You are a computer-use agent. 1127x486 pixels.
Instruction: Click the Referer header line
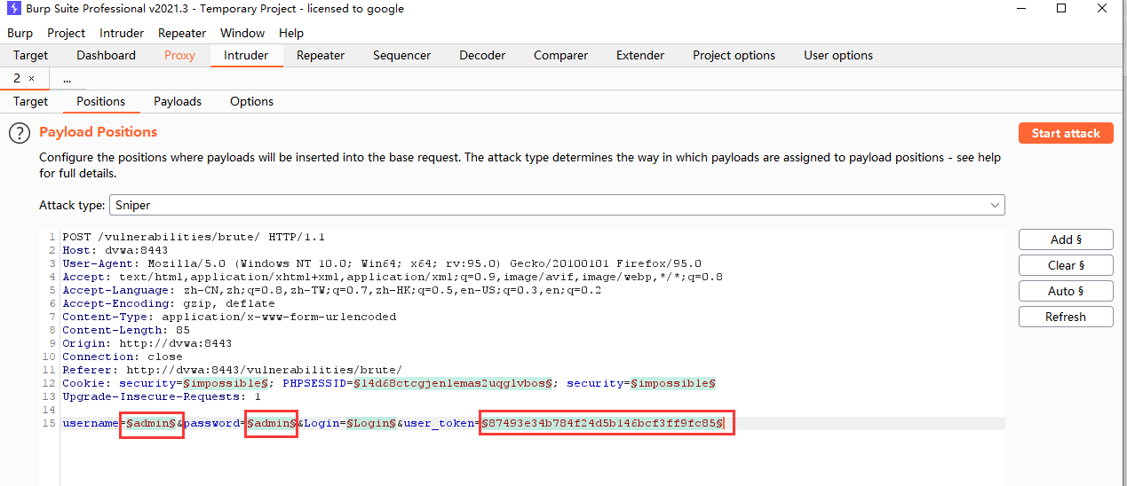click(x=232, y=370)
